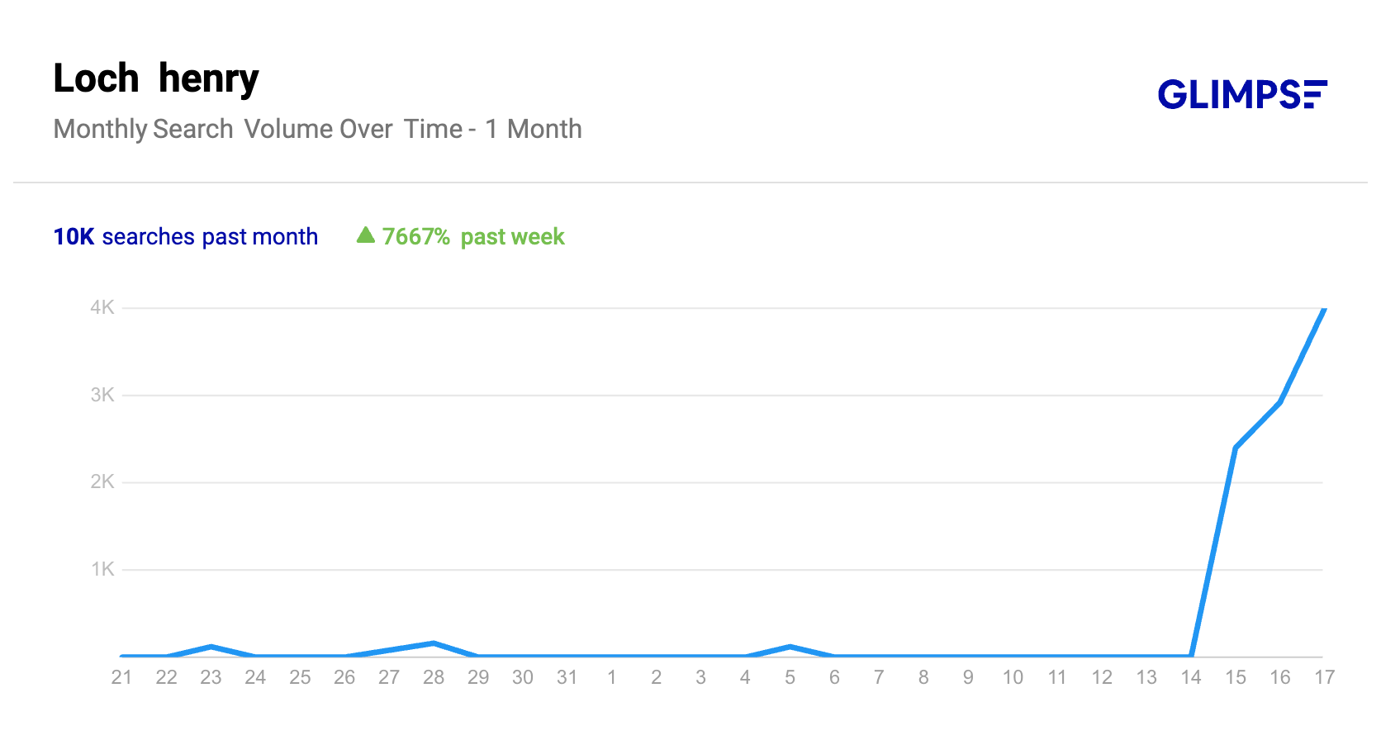Click the Glimpse logo

[x=1241, y=94]
